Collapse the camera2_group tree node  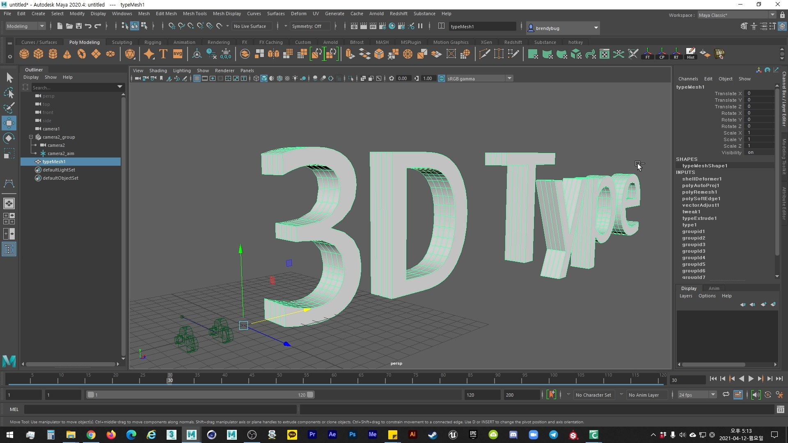coord(31,137)
